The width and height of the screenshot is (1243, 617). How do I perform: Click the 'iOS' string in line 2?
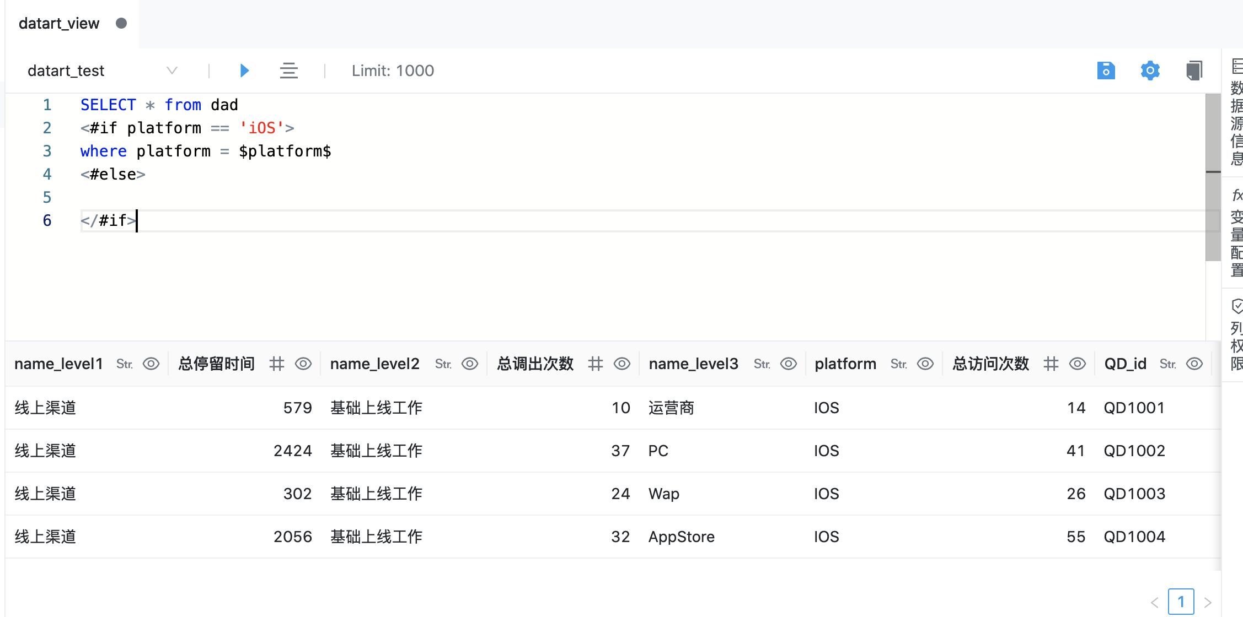point(261,128)
